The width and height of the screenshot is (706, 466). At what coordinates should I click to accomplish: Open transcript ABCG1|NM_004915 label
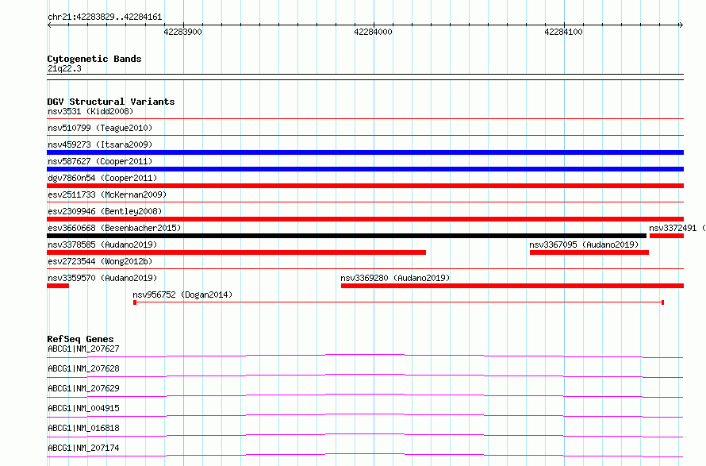(x=84, y=408)
